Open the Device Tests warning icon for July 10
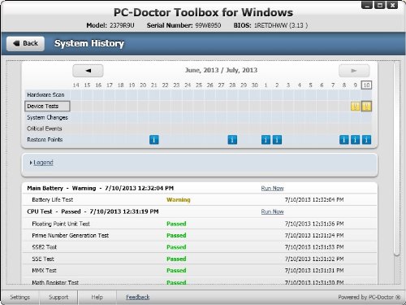 (x=366, y=107)
